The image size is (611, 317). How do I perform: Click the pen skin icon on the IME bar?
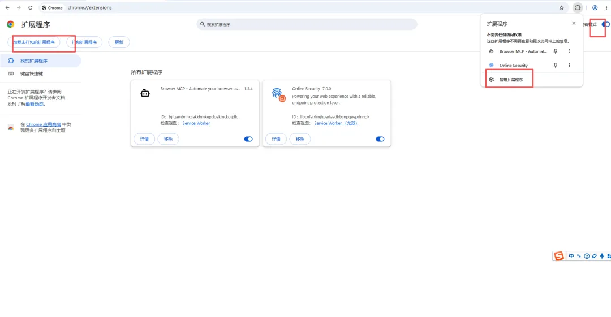594,256
